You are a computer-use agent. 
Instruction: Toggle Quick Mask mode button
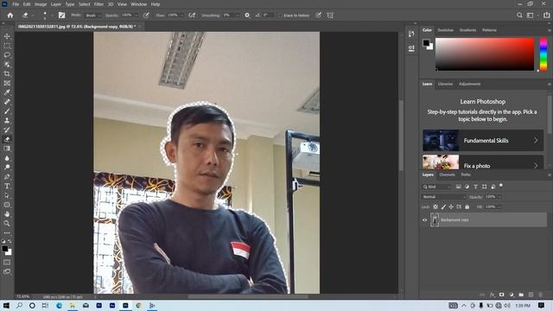tap(7, 263)
